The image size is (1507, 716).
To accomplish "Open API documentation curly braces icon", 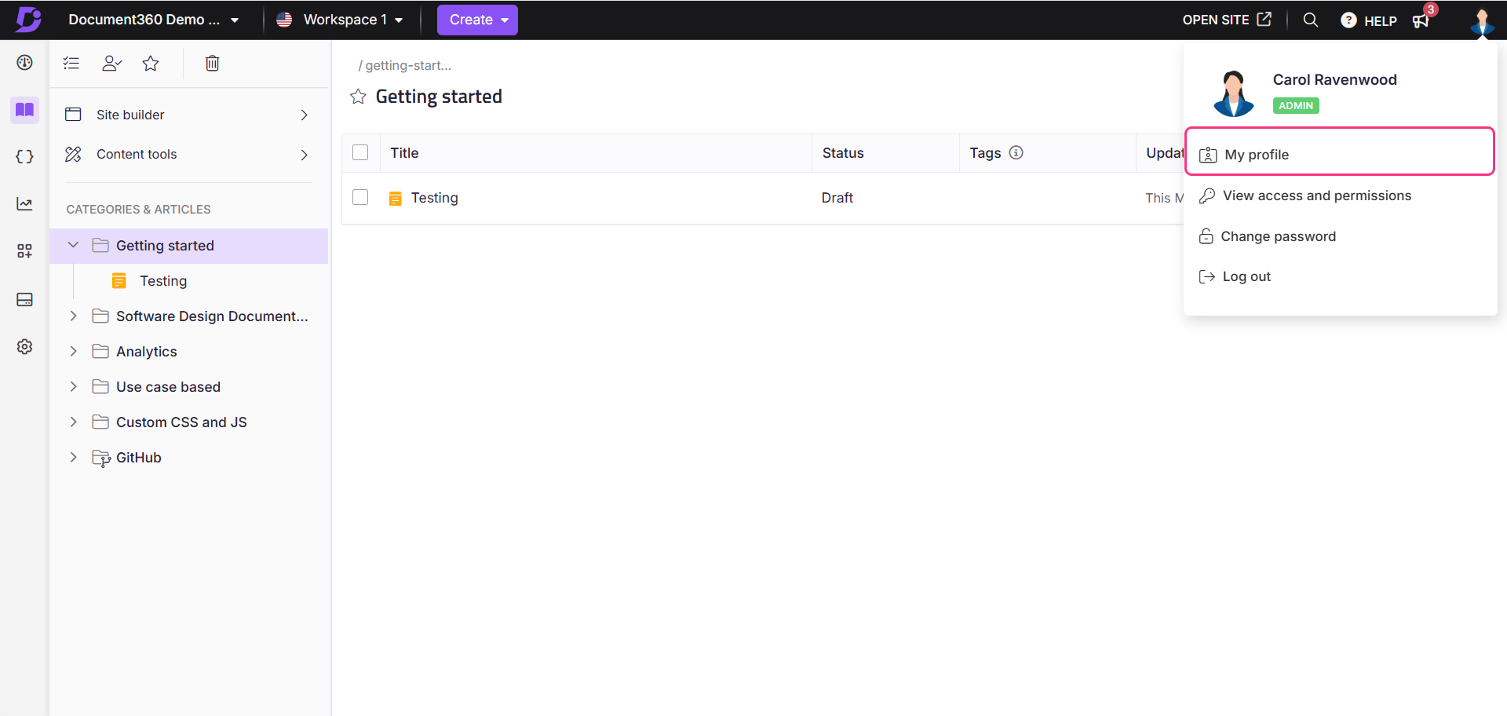I will [24, 157].
